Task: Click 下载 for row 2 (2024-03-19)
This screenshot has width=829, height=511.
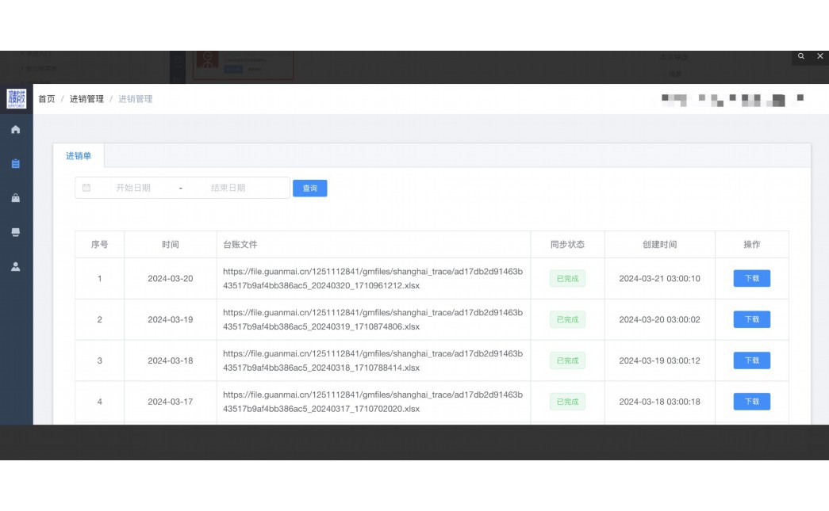Action: 751,319
